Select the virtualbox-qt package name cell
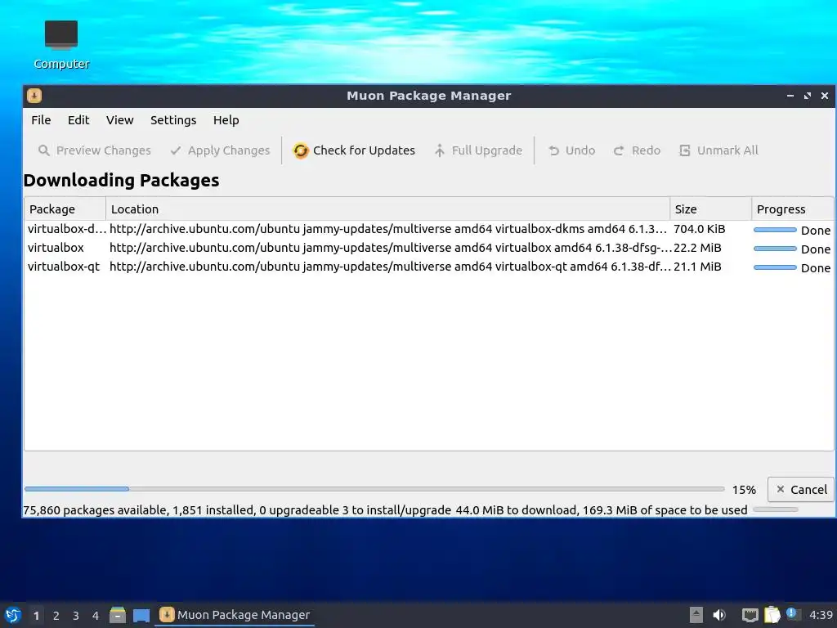 pyautogui.click(x=64, y=267)
